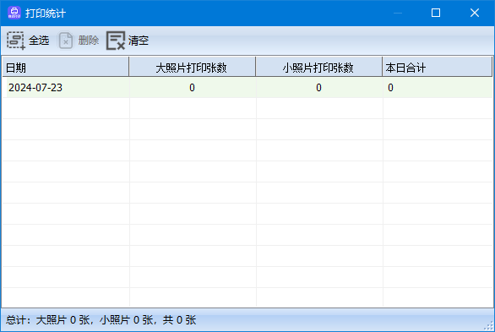495x332 pixels.
Task: Click large photo count cell for 2024-07-23
Action: click(x=193, y=87)
